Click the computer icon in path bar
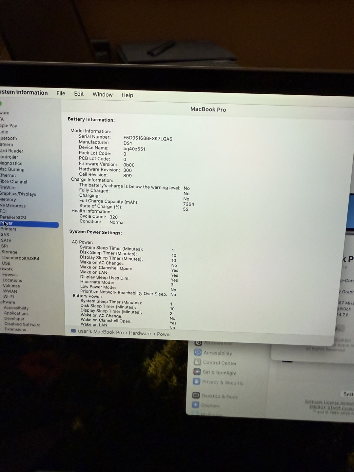This screenshot has width=354, height=472. (73, 331)
